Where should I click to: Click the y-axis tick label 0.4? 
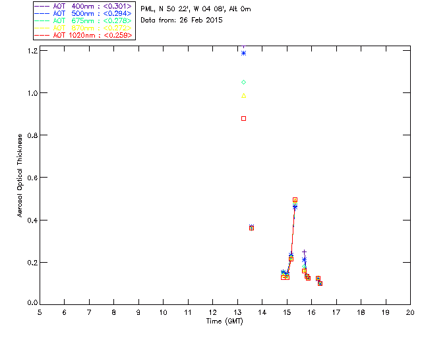[x=32, y=220]
